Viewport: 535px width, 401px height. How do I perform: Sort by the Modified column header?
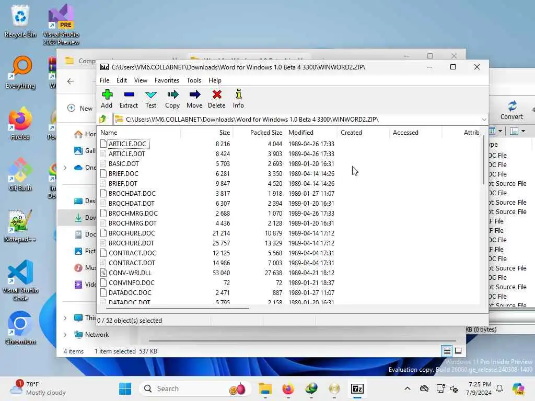click(x=311, y=132)
